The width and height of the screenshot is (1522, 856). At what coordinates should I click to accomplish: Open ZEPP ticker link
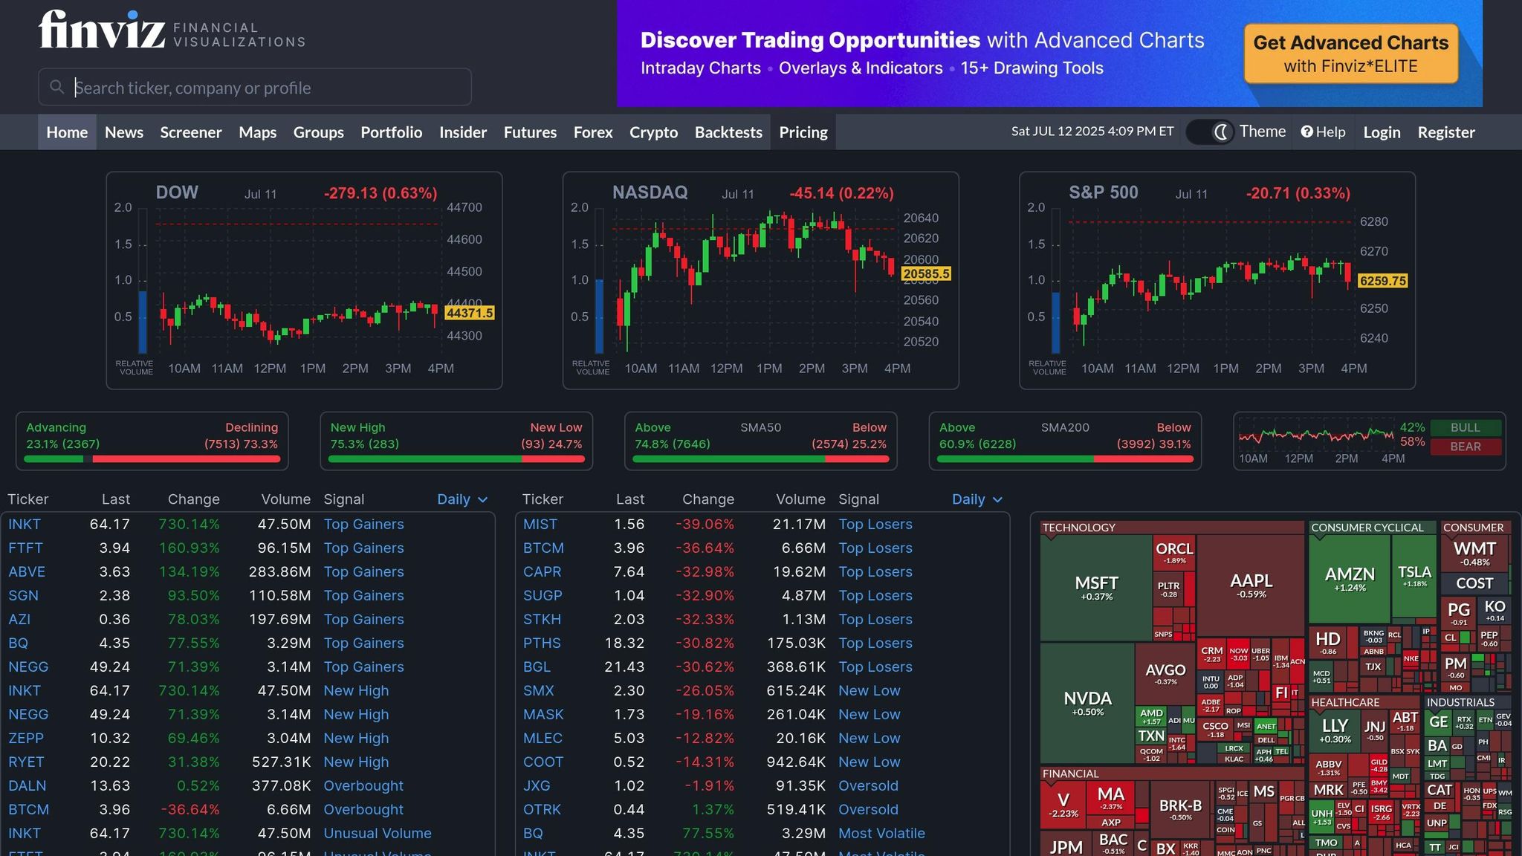[26, 738]
